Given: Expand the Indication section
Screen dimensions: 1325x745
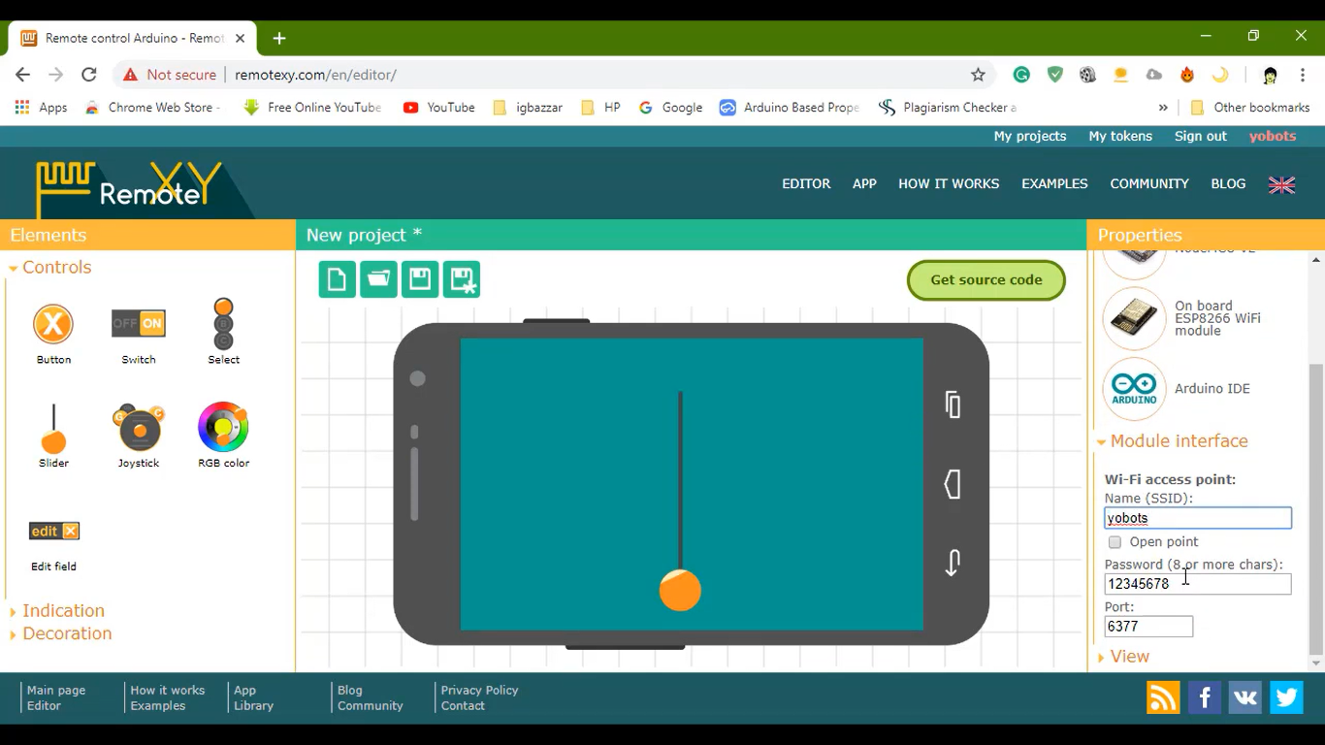Looking at the screenshot, I should point(64,610).
